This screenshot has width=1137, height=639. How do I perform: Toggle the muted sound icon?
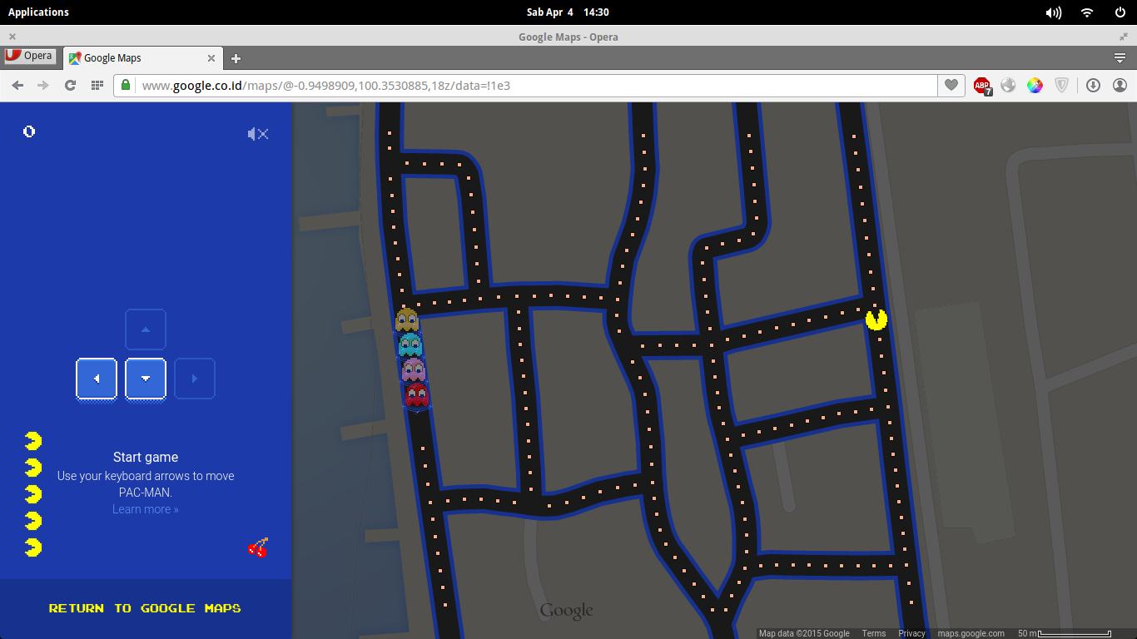[258, 134]
